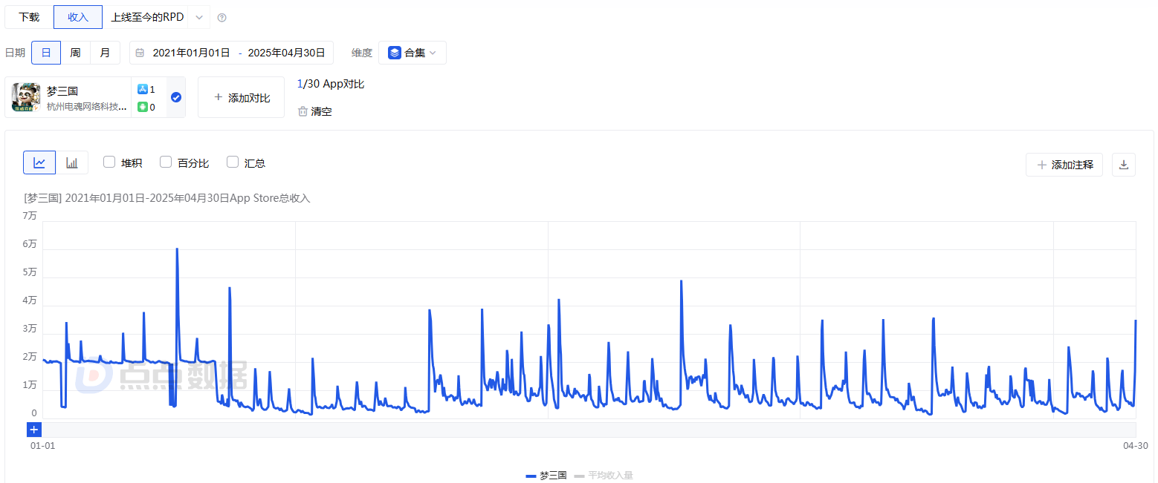The image size is (1158, 483).
Task: Enable the 堆积 checkbox
Action: tap(109, 162)
